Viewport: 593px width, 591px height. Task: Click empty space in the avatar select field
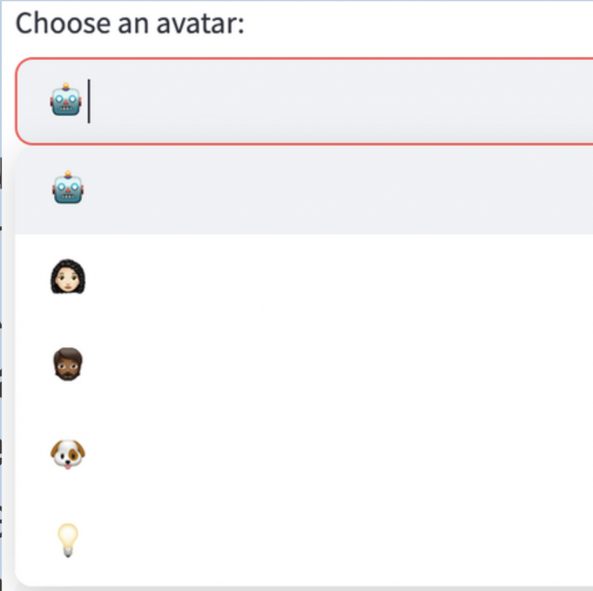click(x=341, y=101)
